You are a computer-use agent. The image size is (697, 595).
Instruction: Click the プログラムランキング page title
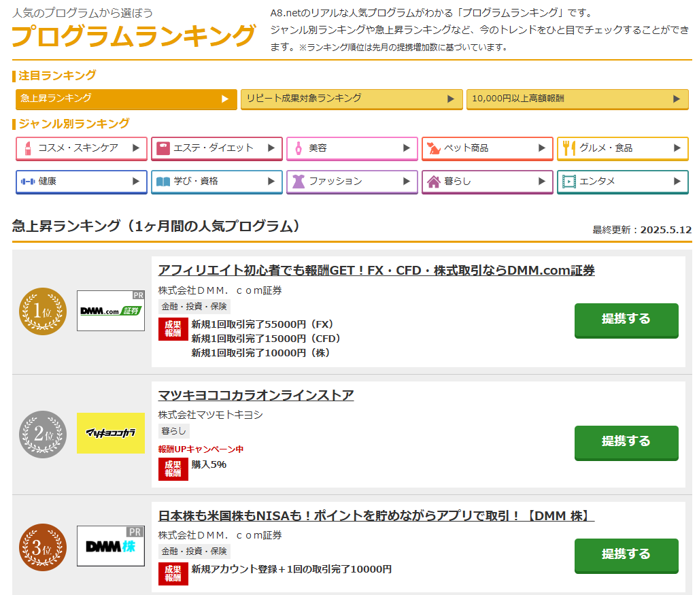tap(134, 36)
